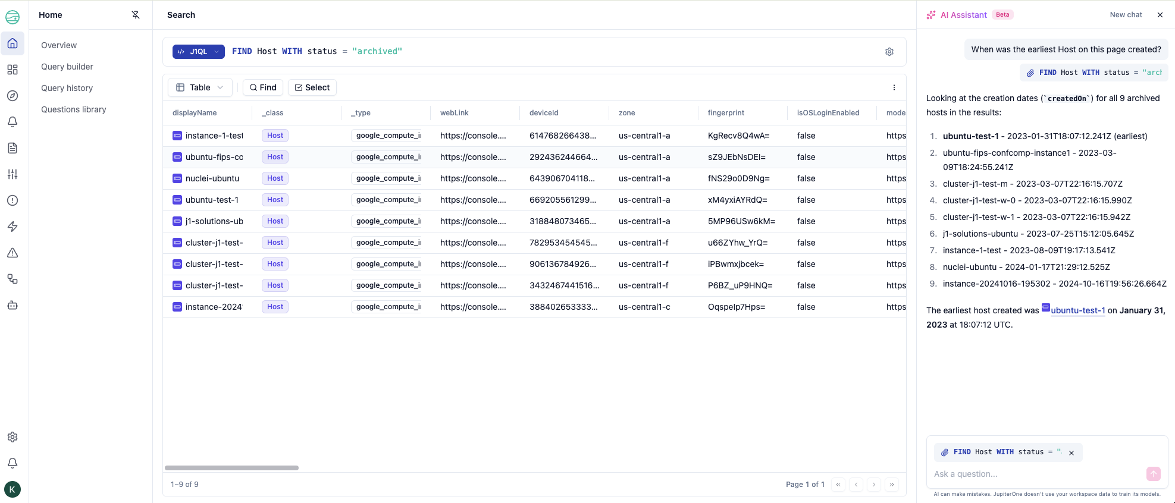Viewport: 1175px width, 503px height.
Task: Click fingerprint iPBwmxjbcek= cell
Action: click(x=736, y=264)
